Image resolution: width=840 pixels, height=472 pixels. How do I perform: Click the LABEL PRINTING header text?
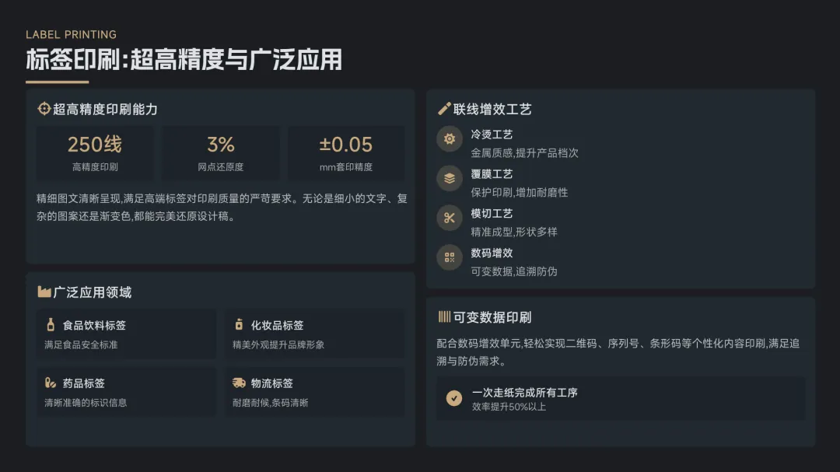pyautogui.click(x=71, y=34)
